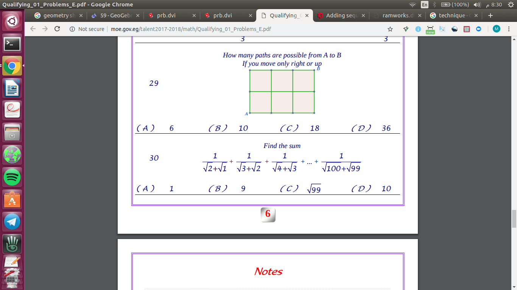The height and width of the screenshot is (290, 517).
Task: Click the red grid extension icon
Action: pos(467,29)
